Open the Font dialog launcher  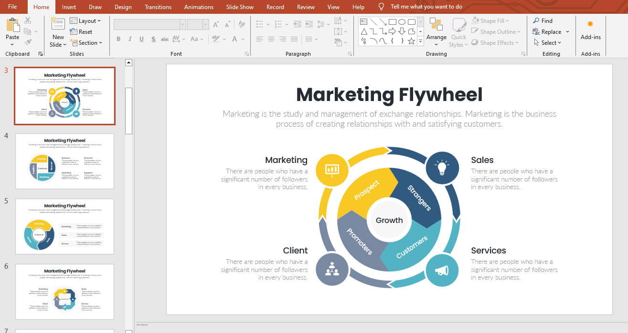tap(247, 54)
